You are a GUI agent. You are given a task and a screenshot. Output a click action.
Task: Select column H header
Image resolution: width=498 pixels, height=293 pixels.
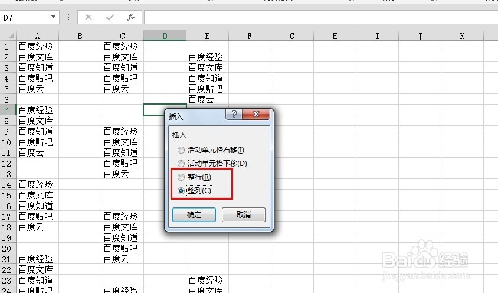pyautogui.click(x=335, y=36)
